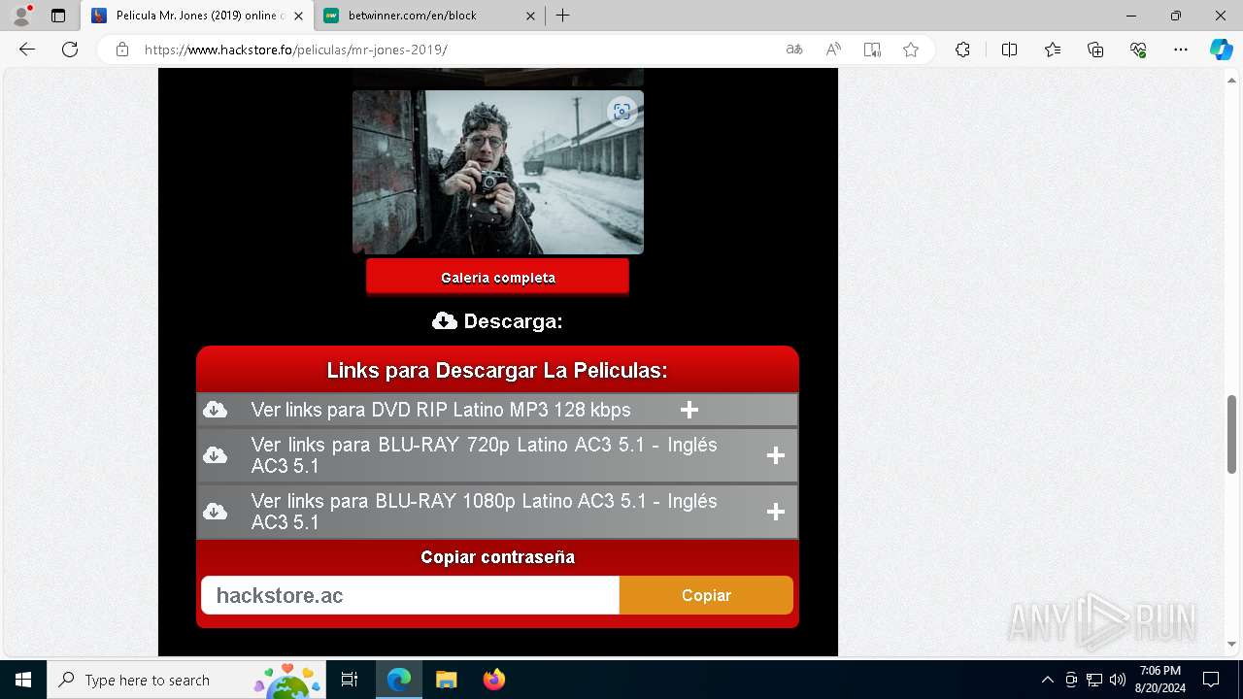
Task: Show hidden system tray icons
Action: pyautogui.click(x=1047, y=680)
